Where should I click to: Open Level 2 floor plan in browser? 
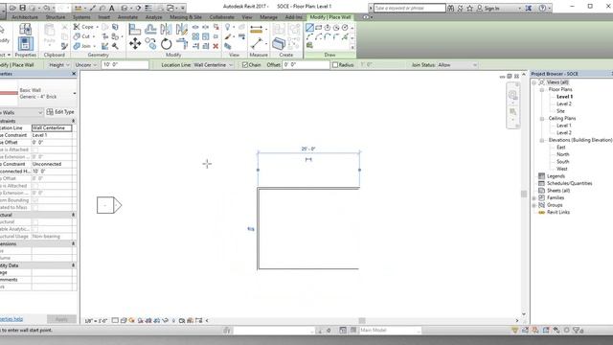[x=564, y=103]
